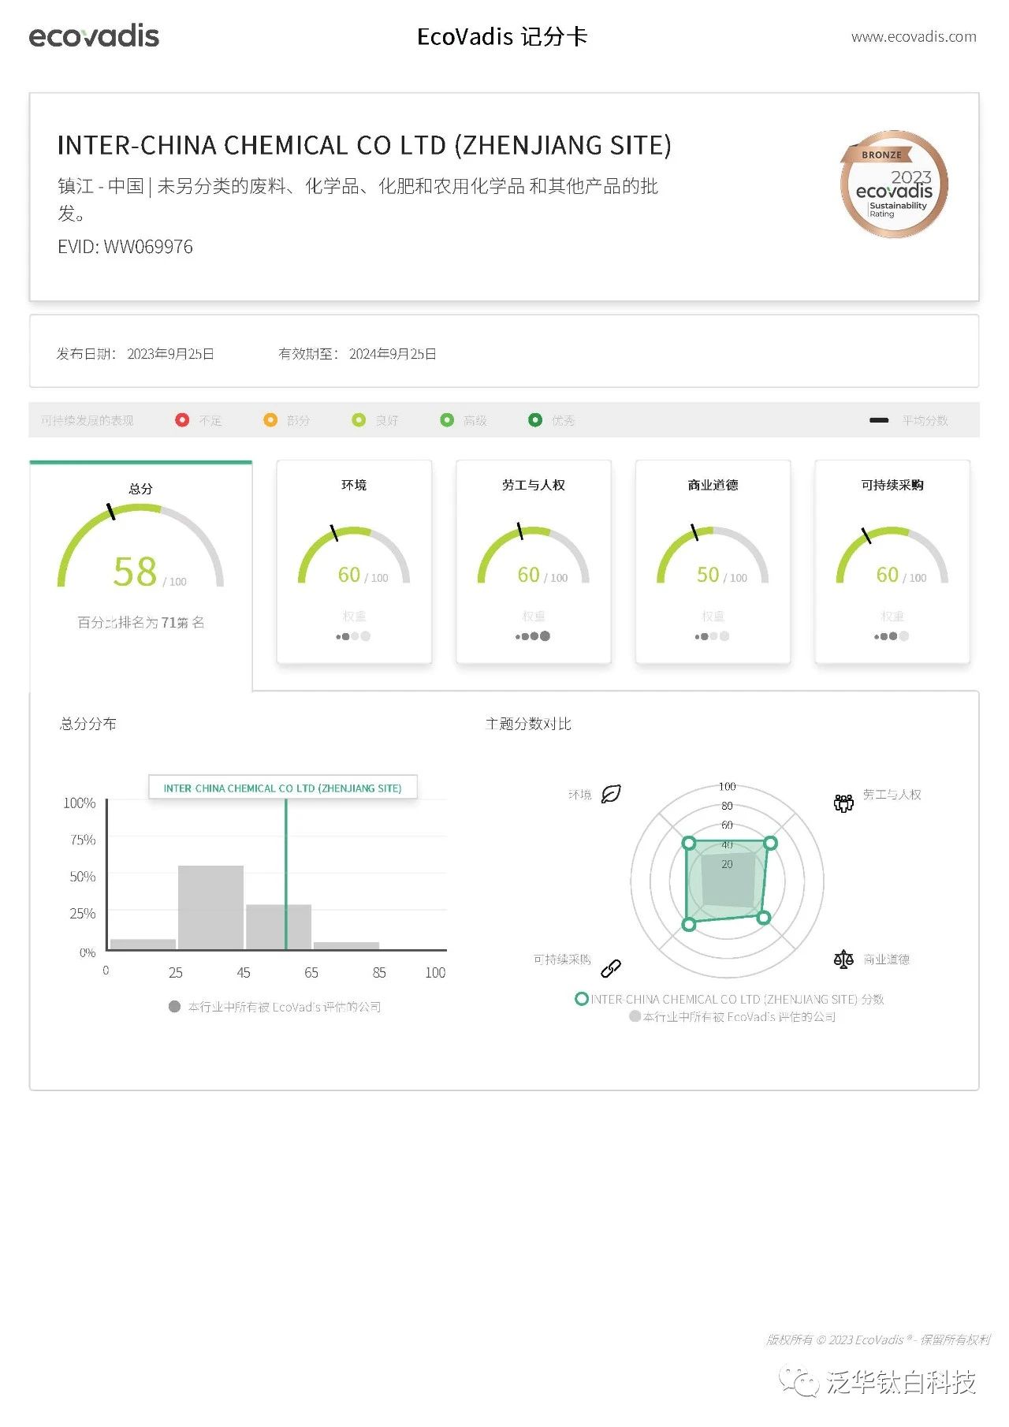Open the 劳工与人权 score card
This screenshot has width=1009, height=1427.
534,562
